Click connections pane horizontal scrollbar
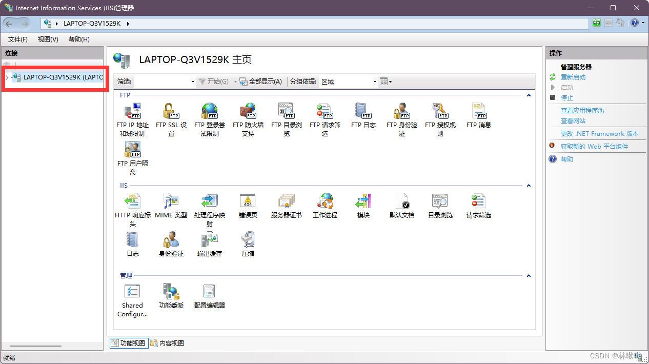649x364 pixels. (x=36, y=346)
